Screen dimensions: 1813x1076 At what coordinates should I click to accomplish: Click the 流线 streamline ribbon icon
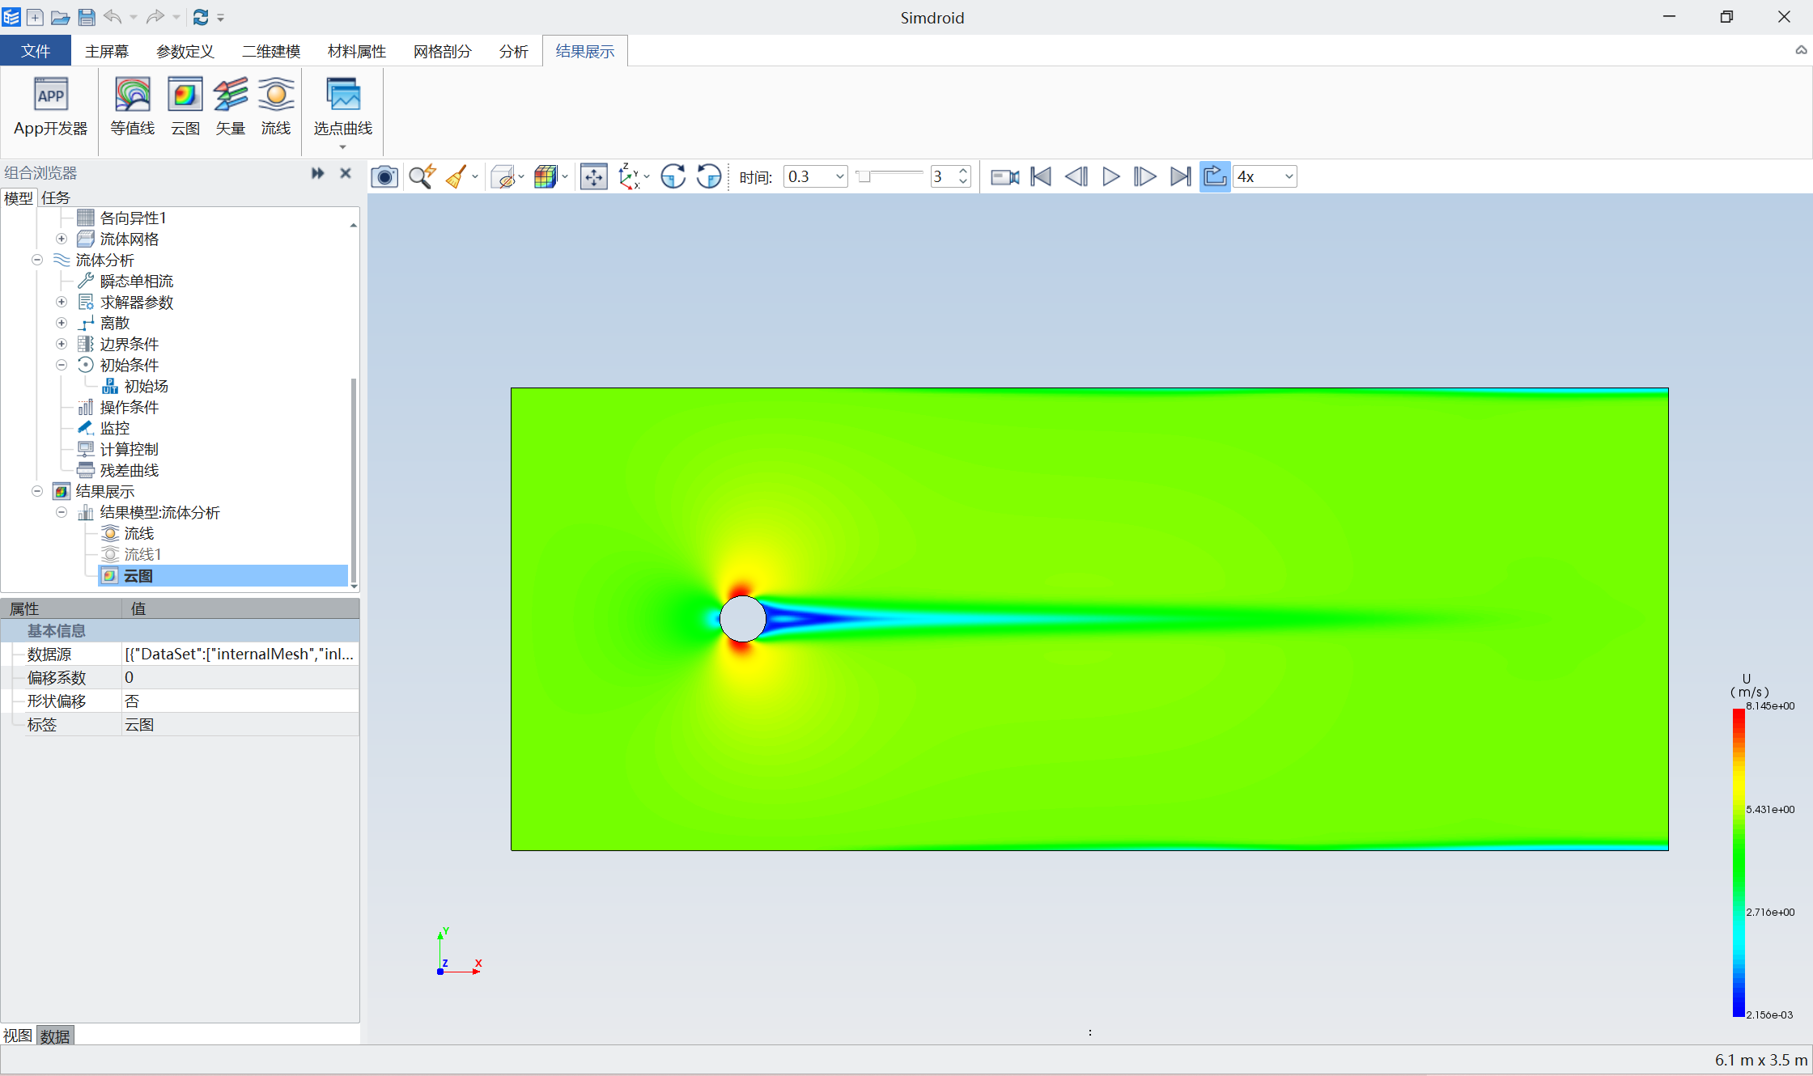tap(276, 108)
